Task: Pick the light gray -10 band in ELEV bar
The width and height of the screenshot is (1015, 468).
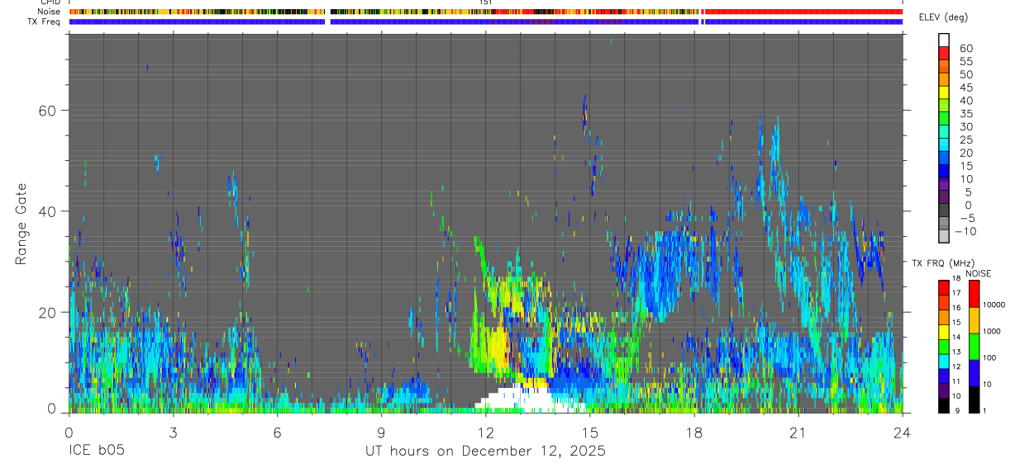Action: tap(944, 235)
